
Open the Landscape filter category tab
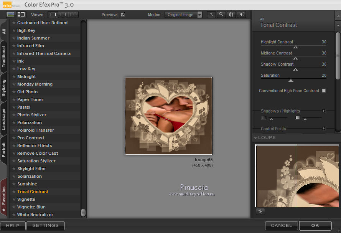(4, 119)
